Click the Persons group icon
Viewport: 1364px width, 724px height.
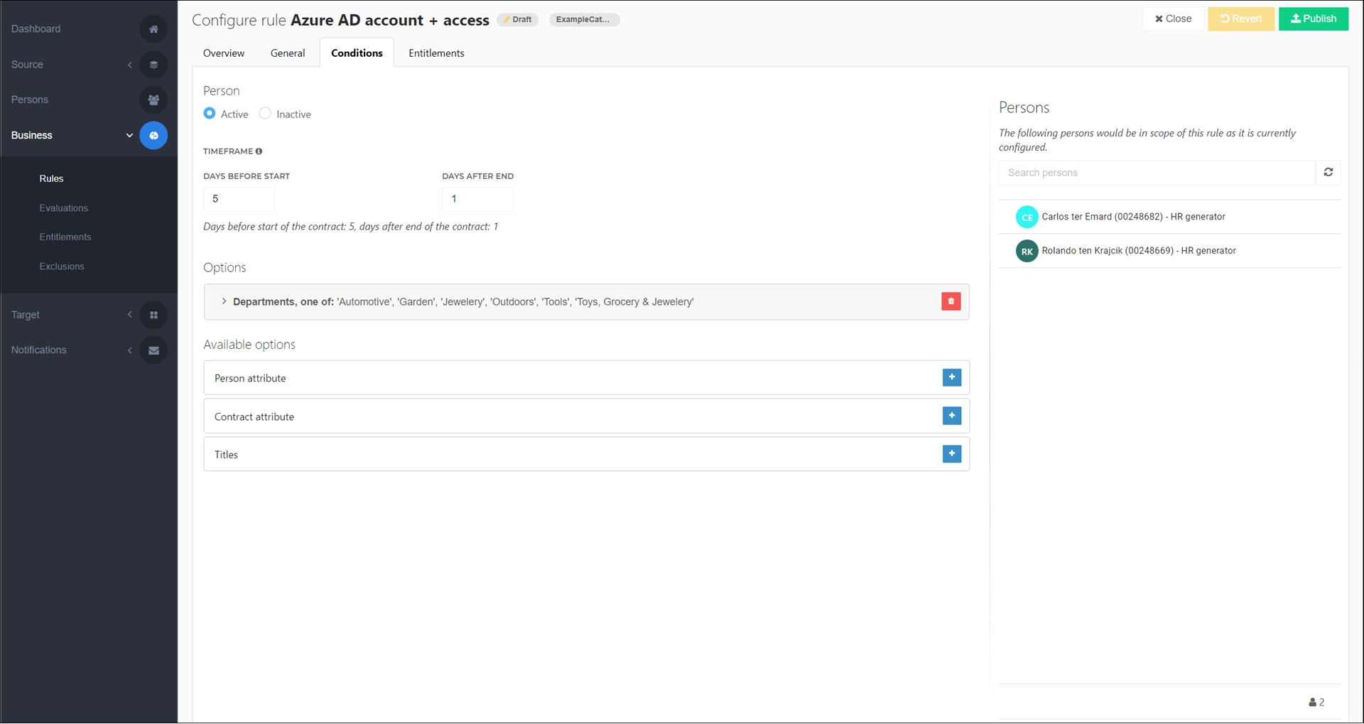pos(153,100)
